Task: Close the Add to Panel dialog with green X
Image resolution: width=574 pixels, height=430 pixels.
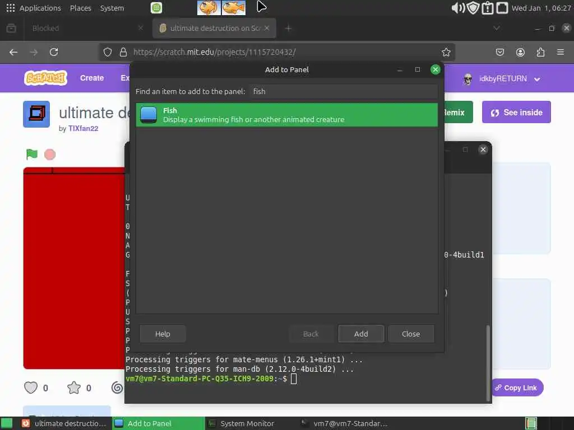Action: 435,69
